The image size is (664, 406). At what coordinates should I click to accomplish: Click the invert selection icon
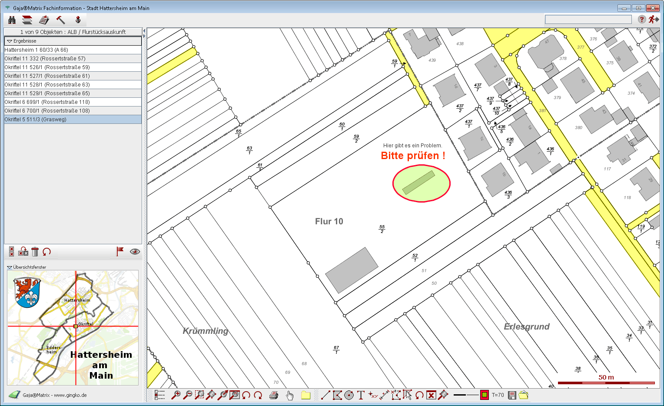point(23,252)
